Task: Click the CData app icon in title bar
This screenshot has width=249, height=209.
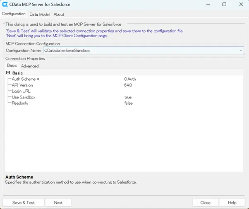Action: tap(6, 5)
